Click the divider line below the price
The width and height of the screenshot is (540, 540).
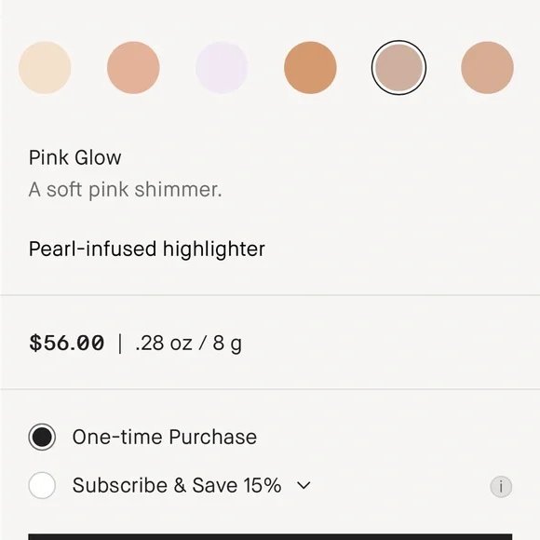[x=270, y=389]
